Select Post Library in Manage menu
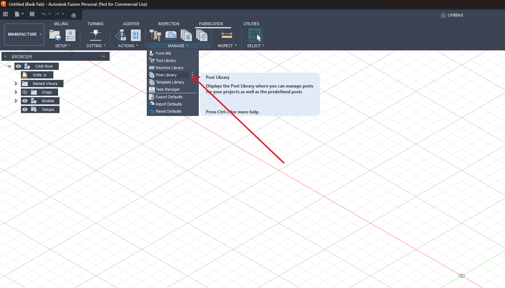505x288 pixels. (x=166, y=75)
